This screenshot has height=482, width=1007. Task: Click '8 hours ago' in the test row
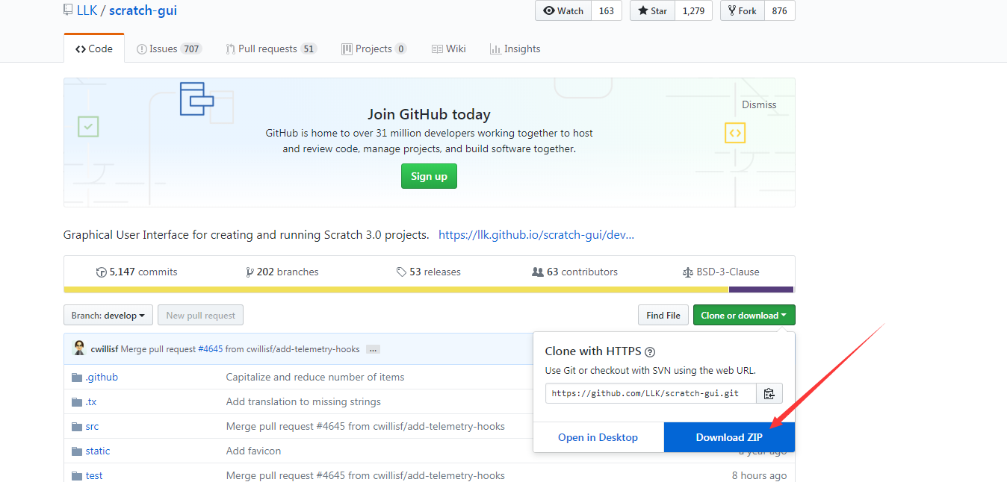click(759, 475)
